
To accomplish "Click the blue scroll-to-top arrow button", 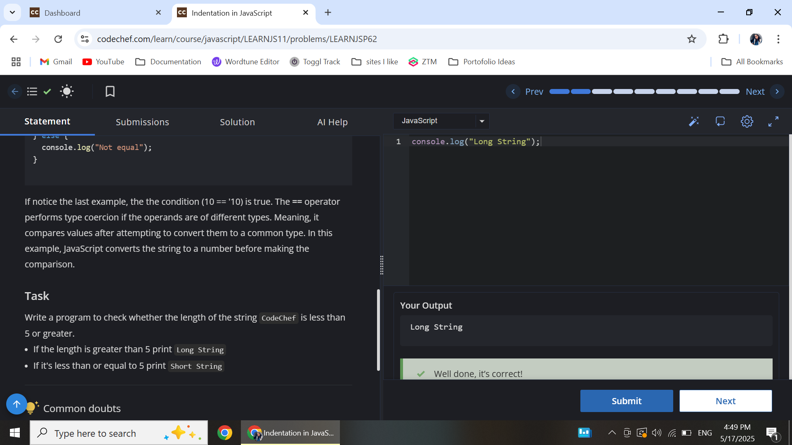I will [x=16, y=404].
